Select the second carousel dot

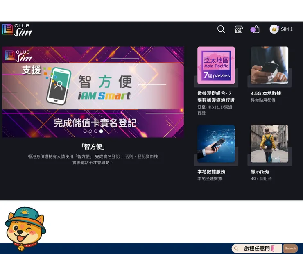click(90, 131)
